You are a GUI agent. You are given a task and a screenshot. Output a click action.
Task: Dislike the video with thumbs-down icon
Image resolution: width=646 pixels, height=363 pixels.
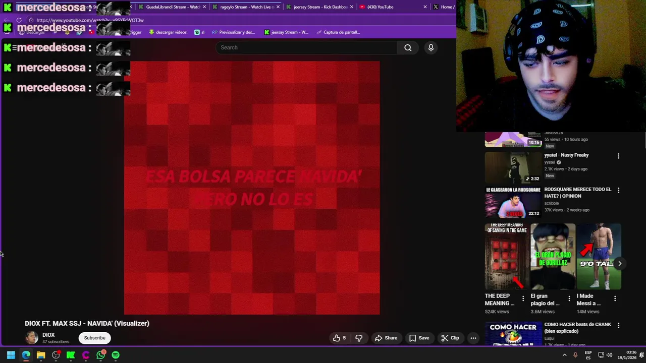pyautogui.click(x=359, y=338)
